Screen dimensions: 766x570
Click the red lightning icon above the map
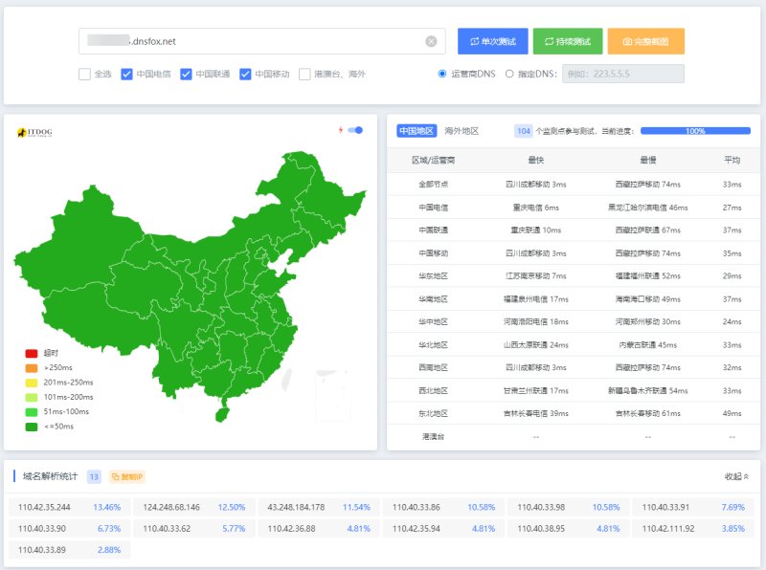pos(341,130)
